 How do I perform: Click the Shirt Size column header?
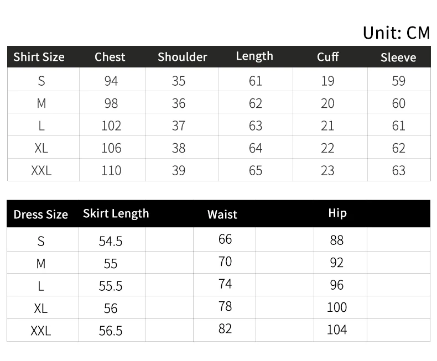(39, 57)
